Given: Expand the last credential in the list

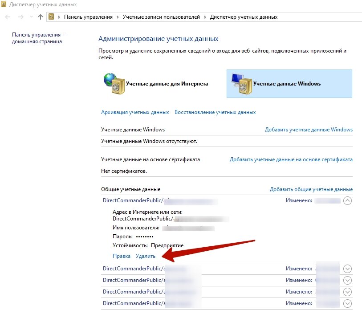Looking at the screenshot, I should pos(347,303).
